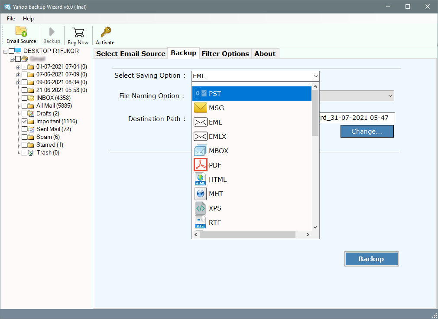Open the Help menu
The image size is (438, 319).
click(28, 19)
